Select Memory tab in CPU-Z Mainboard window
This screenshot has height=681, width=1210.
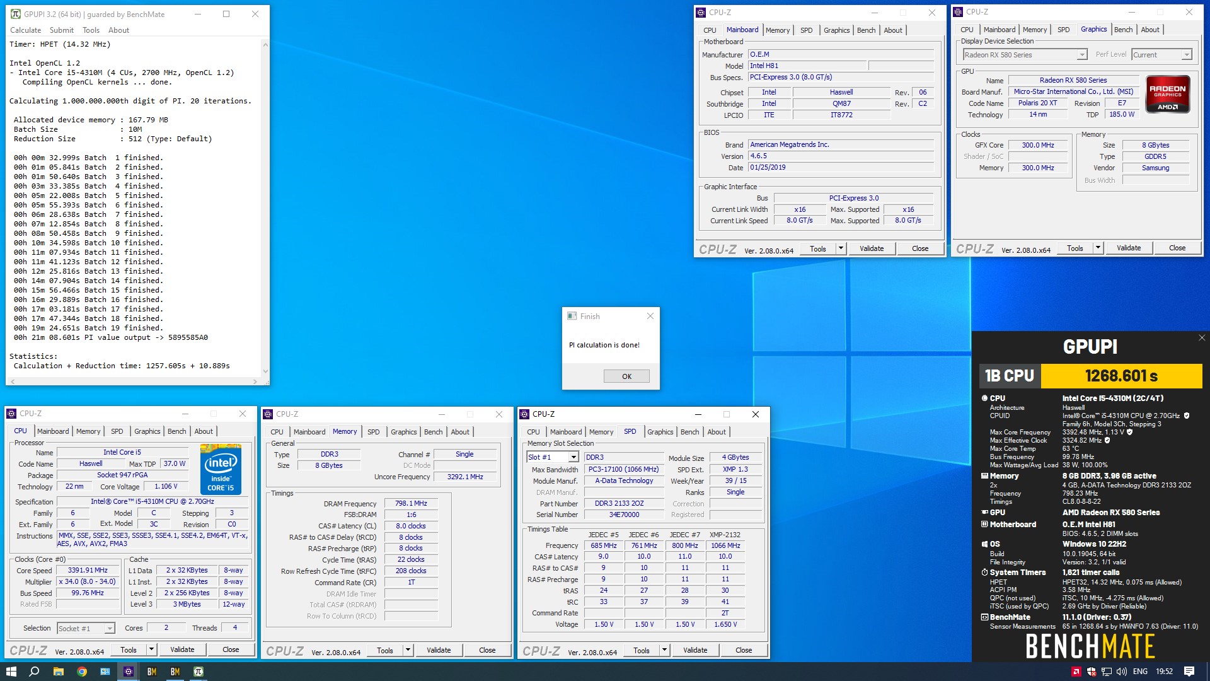click(x=778, y=30)
